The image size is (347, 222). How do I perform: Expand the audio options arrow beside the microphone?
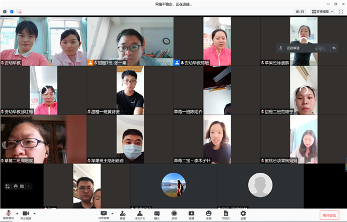click(17, 213)
